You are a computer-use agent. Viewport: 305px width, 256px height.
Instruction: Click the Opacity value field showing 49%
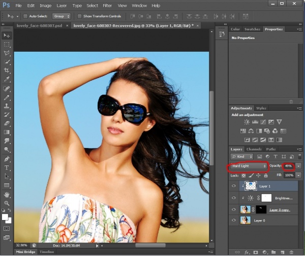pyautogui.click(x=288, y=166)
